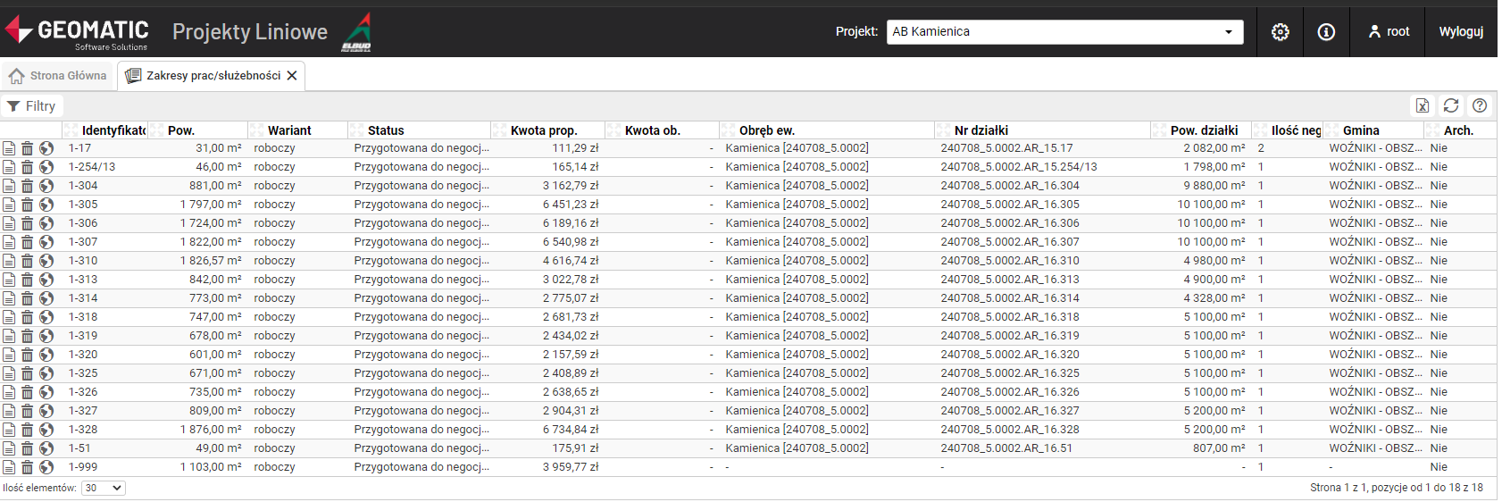
Task: Delete row 1-17 with trash icon
Action: (28, 148)
